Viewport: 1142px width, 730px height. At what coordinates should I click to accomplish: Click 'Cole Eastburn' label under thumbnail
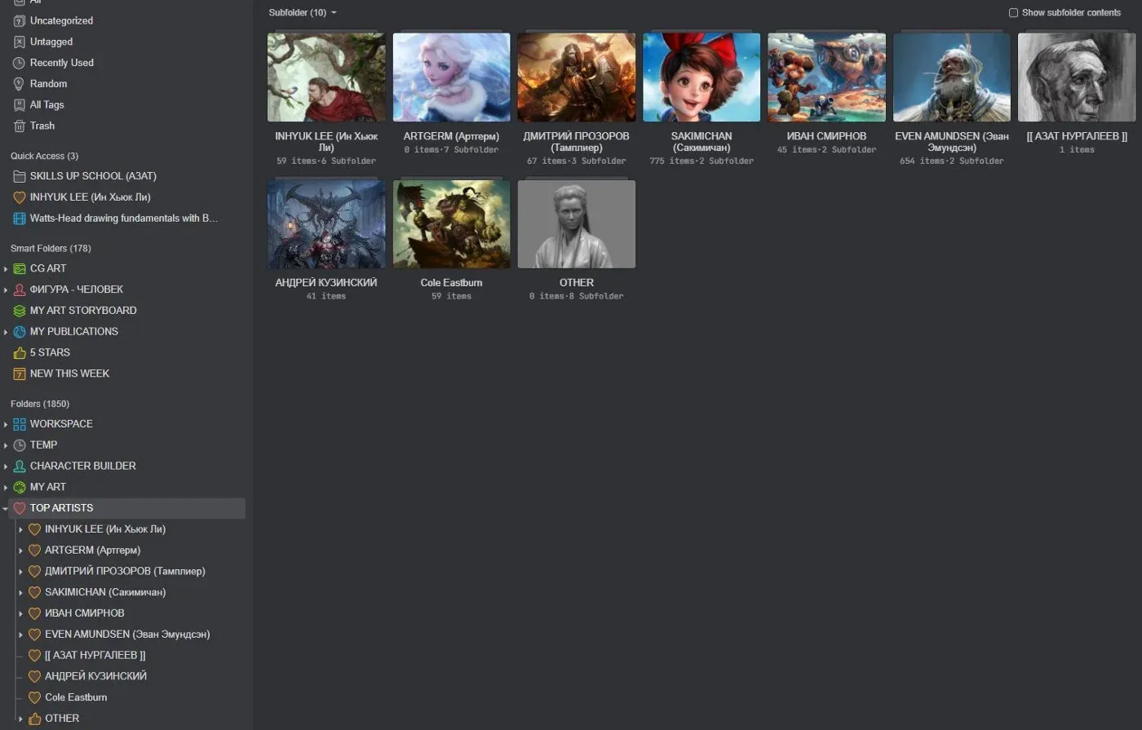[x=451, y=283]
